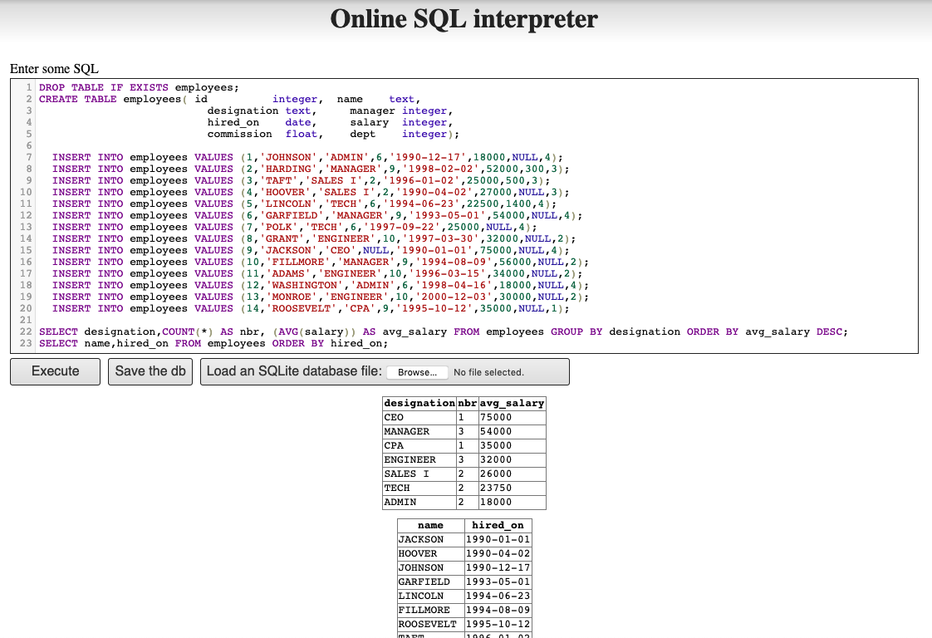Select the ROOSEVELT name cell
Screen dimensions: 932x638
431,625
